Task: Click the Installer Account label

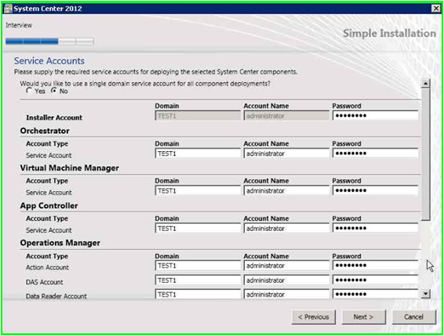Action: (x=54, y=117)
